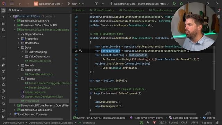Screen dimensions: 222x125
Task: Expand Dometrain.EFCore.Tenants.QueryFilter project
Action: pyautogui.click(x=15, y=106)
